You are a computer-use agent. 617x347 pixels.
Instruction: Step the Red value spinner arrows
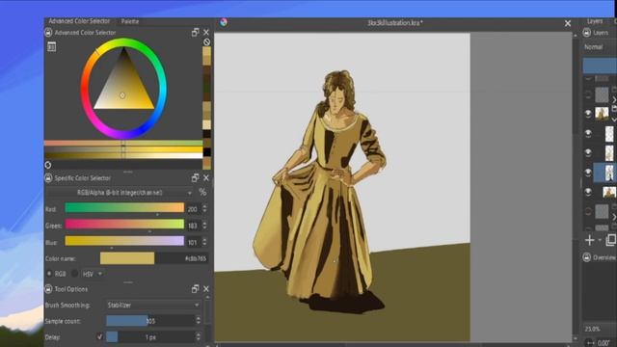(204, 208)
